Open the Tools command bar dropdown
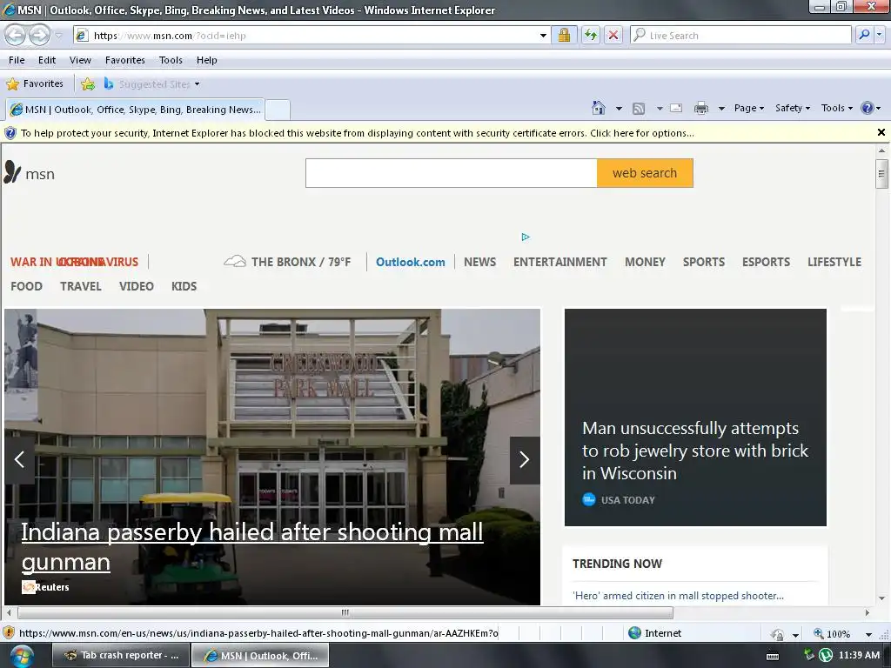 837,108
